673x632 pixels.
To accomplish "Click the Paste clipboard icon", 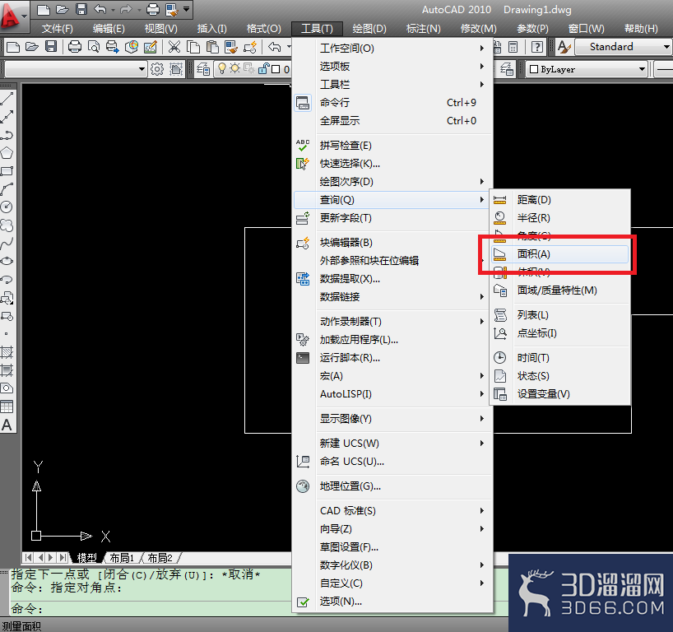I will coord(212,46).
